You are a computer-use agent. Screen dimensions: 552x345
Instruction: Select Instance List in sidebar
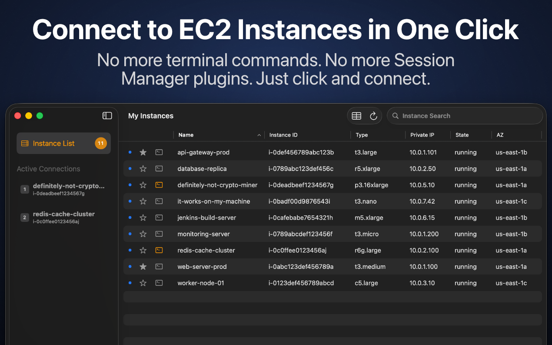coord(63,143)
